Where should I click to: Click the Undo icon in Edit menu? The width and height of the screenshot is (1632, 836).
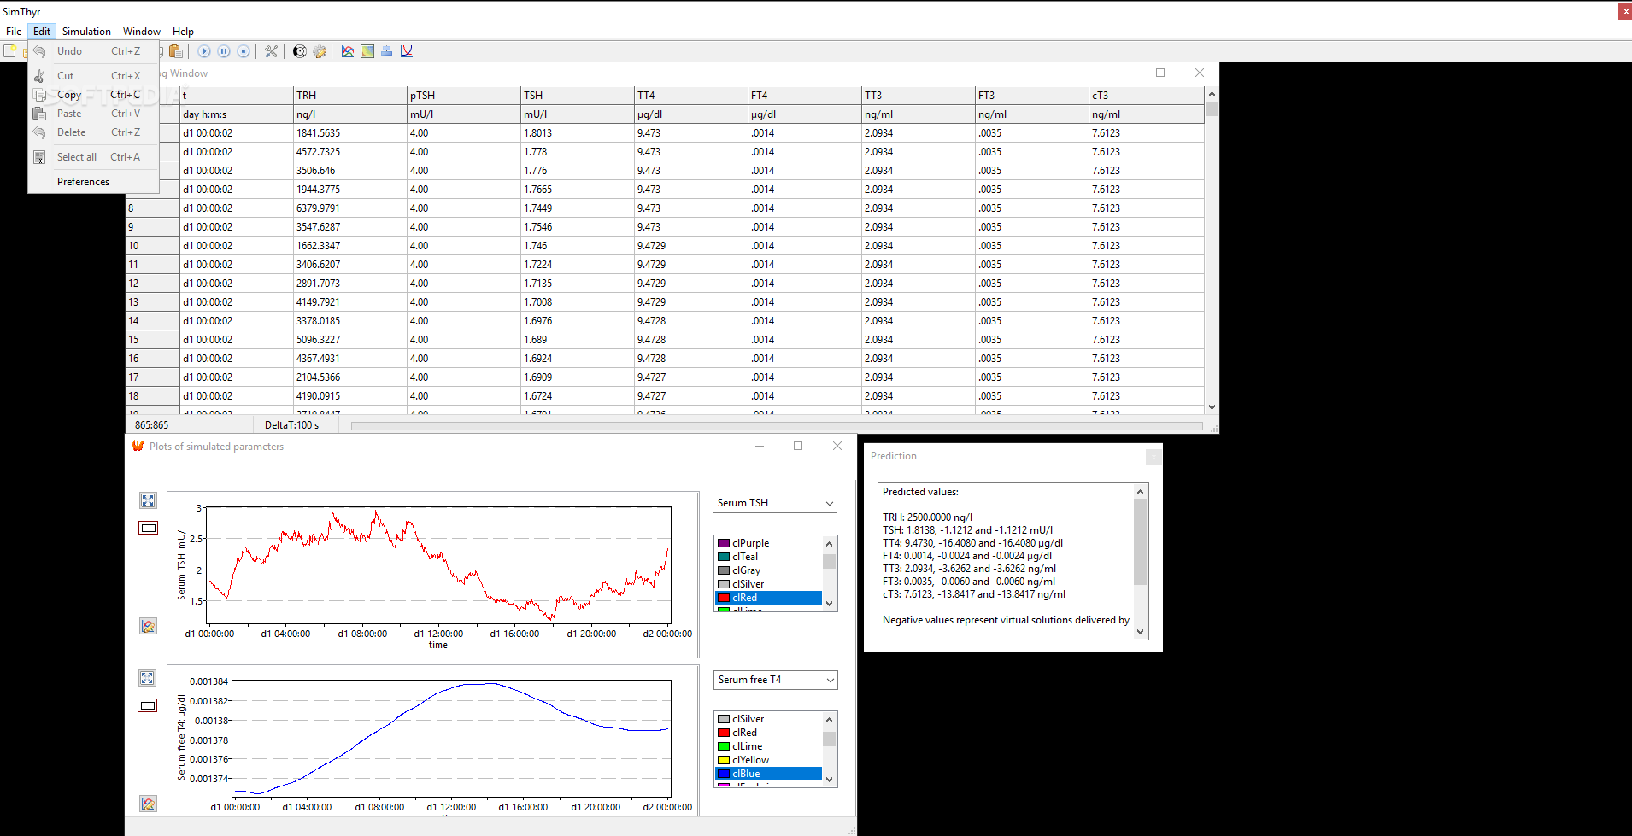39,51
